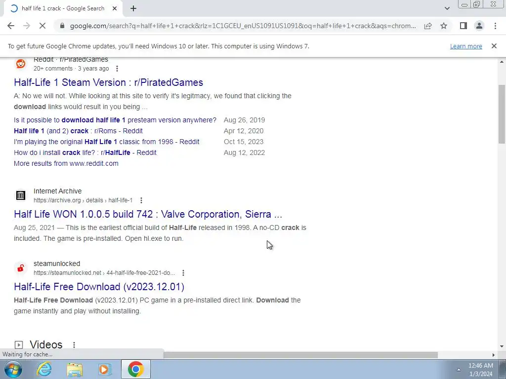The width and height of the screenshot is (506, 379).
Task: Expand the tab search dropdown
Action: tap(447, 8)
